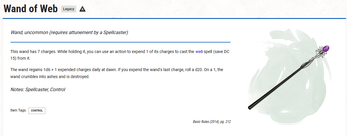
Task: Click "crumbles into ashes and is destroyed" text
Action: point(55,77)
